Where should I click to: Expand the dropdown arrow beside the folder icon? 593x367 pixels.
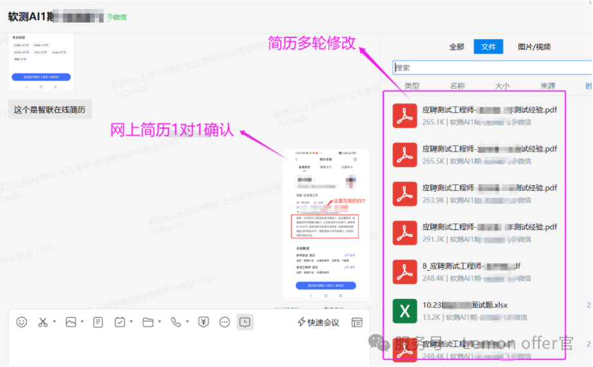pyautogui.click(x=158, y=322)
